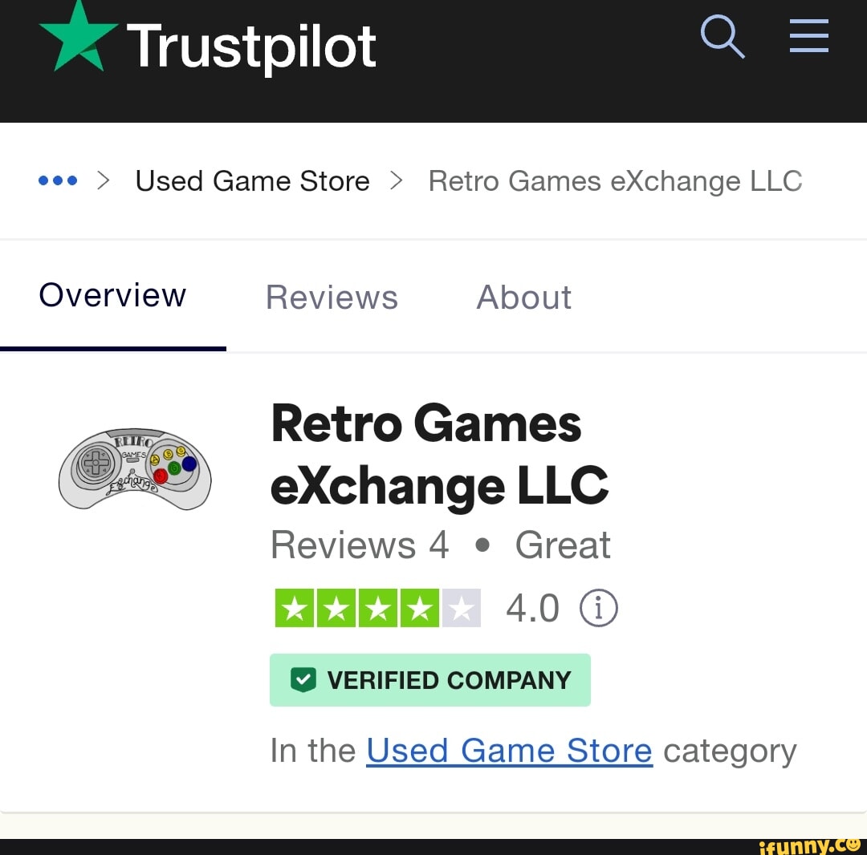Click the first green rating star

click(295, 608)
